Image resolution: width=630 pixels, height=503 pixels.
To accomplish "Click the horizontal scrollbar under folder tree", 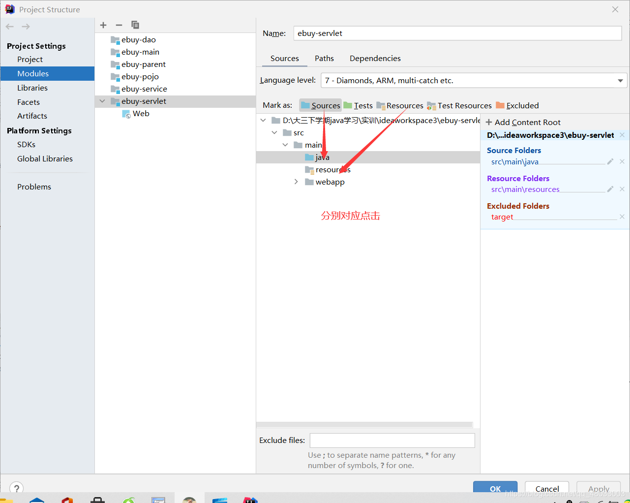I will (x=364, y=425).
